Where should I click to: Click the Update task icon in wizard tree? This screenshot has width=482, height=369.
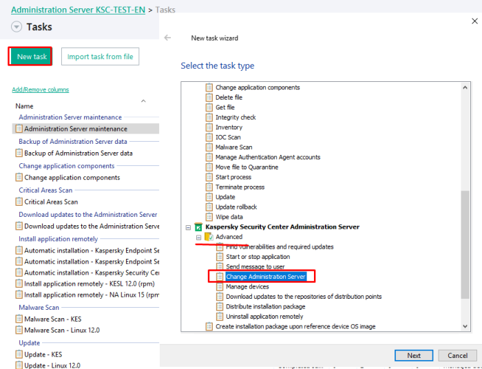[x=209, y=197]
